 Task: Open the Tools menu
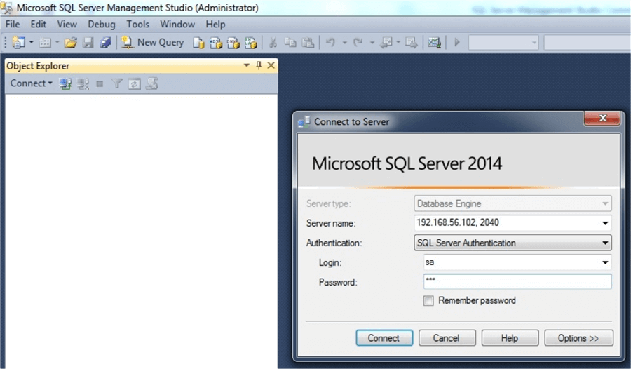(137, 24)
